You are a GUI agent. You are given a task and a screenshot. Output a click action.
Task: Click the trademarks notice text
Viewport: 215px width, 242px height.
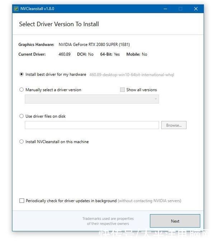[x=108, y=221]
